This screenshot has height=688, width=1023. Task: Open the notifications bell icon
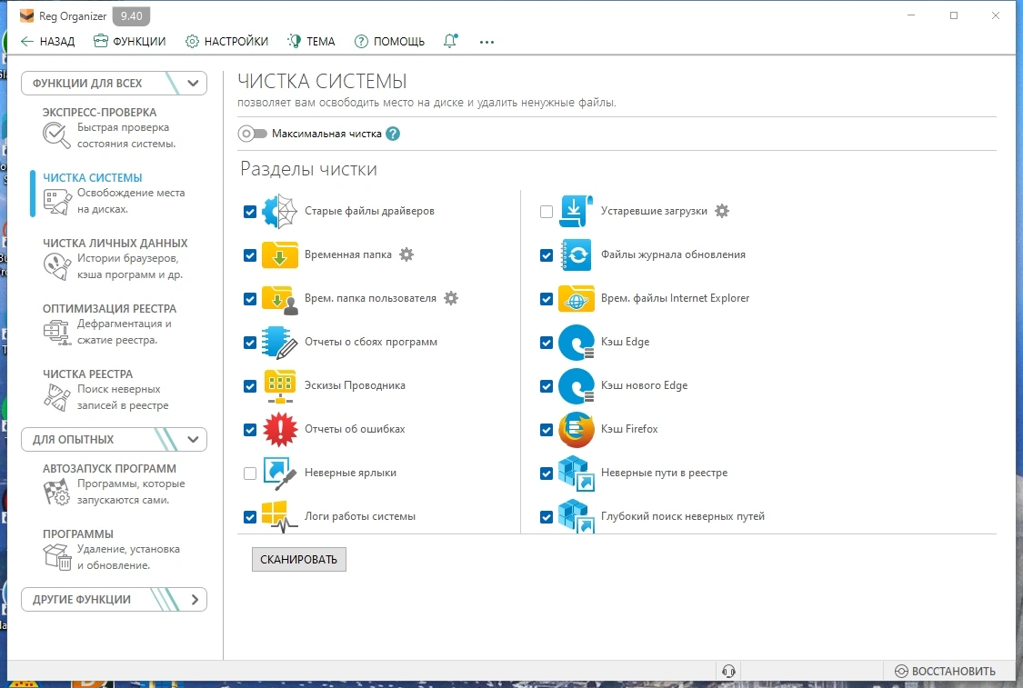click(450, 41)
